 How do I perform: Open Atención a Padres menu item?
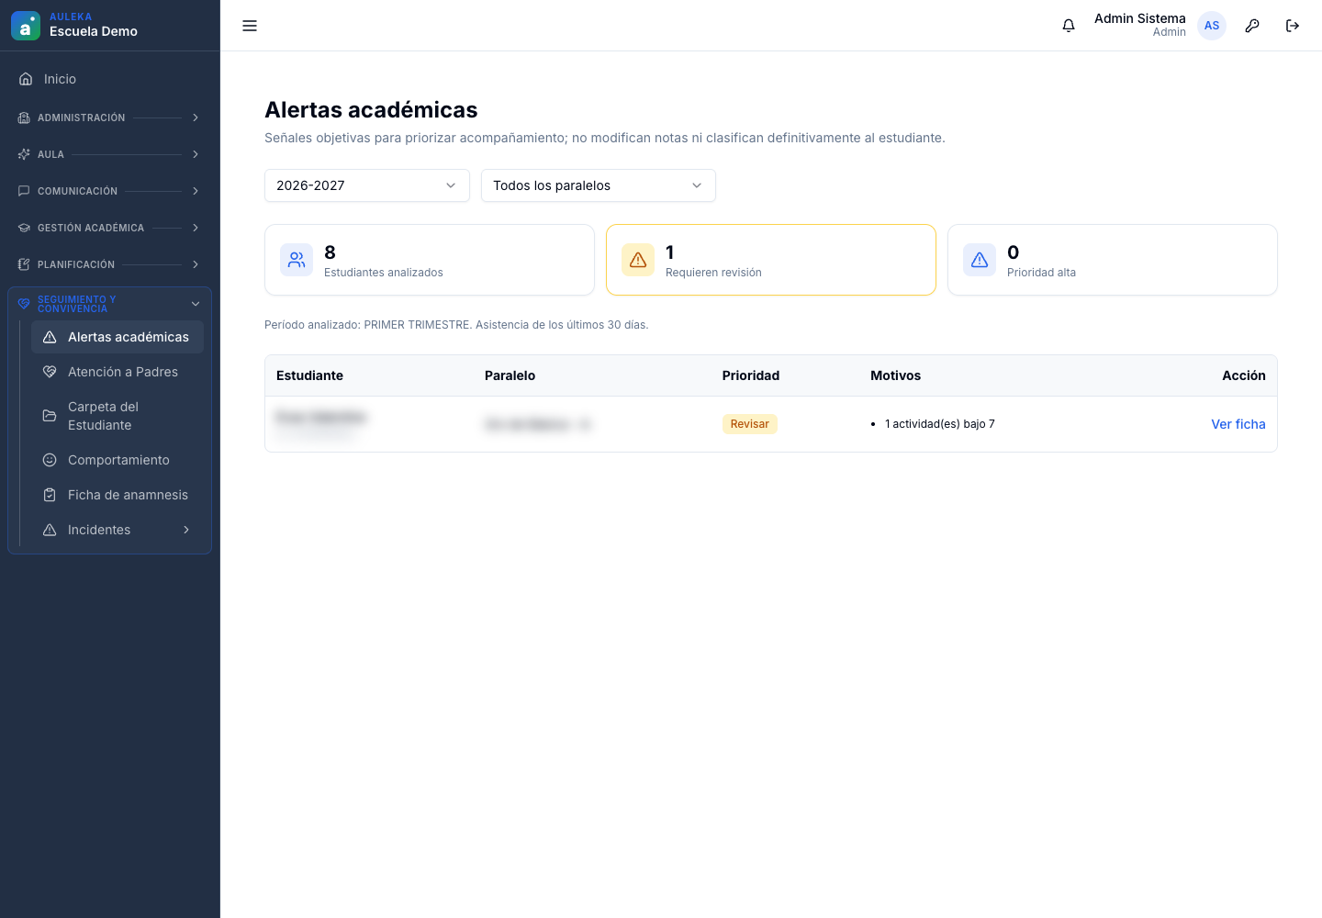(118, 372)
